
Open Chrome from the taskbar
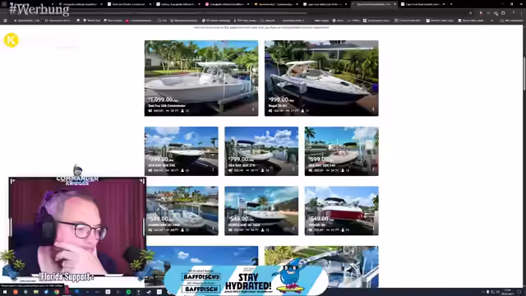click(57, 292)
